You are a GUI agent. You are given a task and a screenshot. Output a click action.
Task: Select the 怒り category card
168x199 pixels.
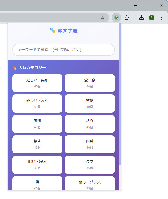coord(90,124)
